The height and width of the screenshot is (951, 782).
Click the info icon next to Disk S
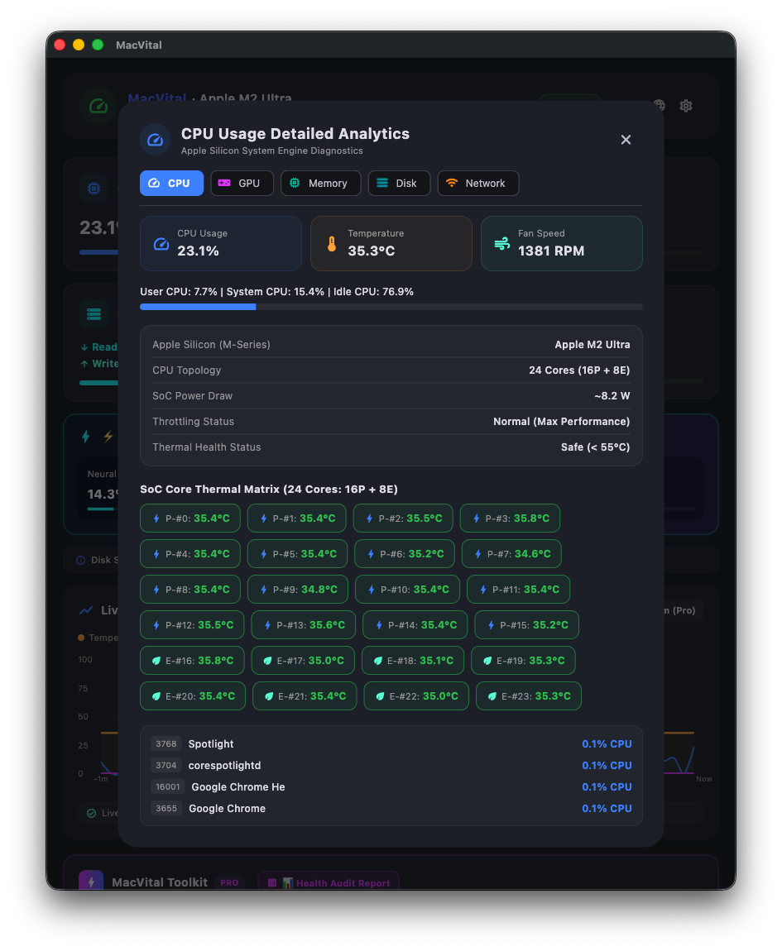pyautogui.click(x=81, y=560)
